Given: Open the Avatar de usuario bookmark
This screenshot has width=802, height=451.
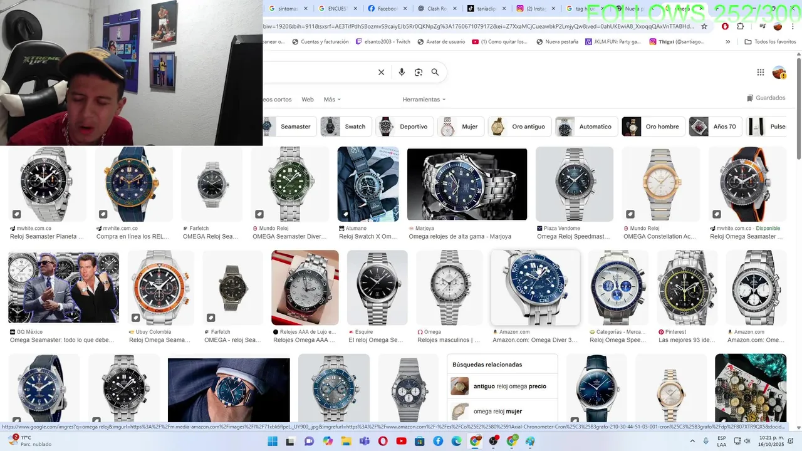Looking at the screenshot, I should coord(441,42).
